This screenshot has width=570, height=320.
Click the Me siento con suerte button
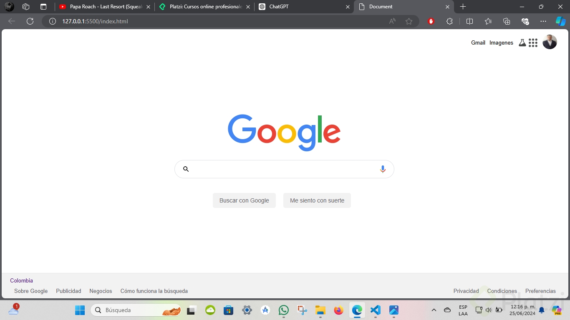coord(317,200)
